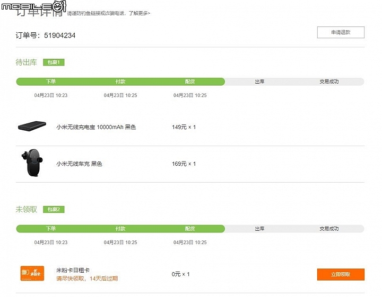Click 交易成功 step in package 1 progress bar
Screen dimensions: 382x297
[329, 82]
